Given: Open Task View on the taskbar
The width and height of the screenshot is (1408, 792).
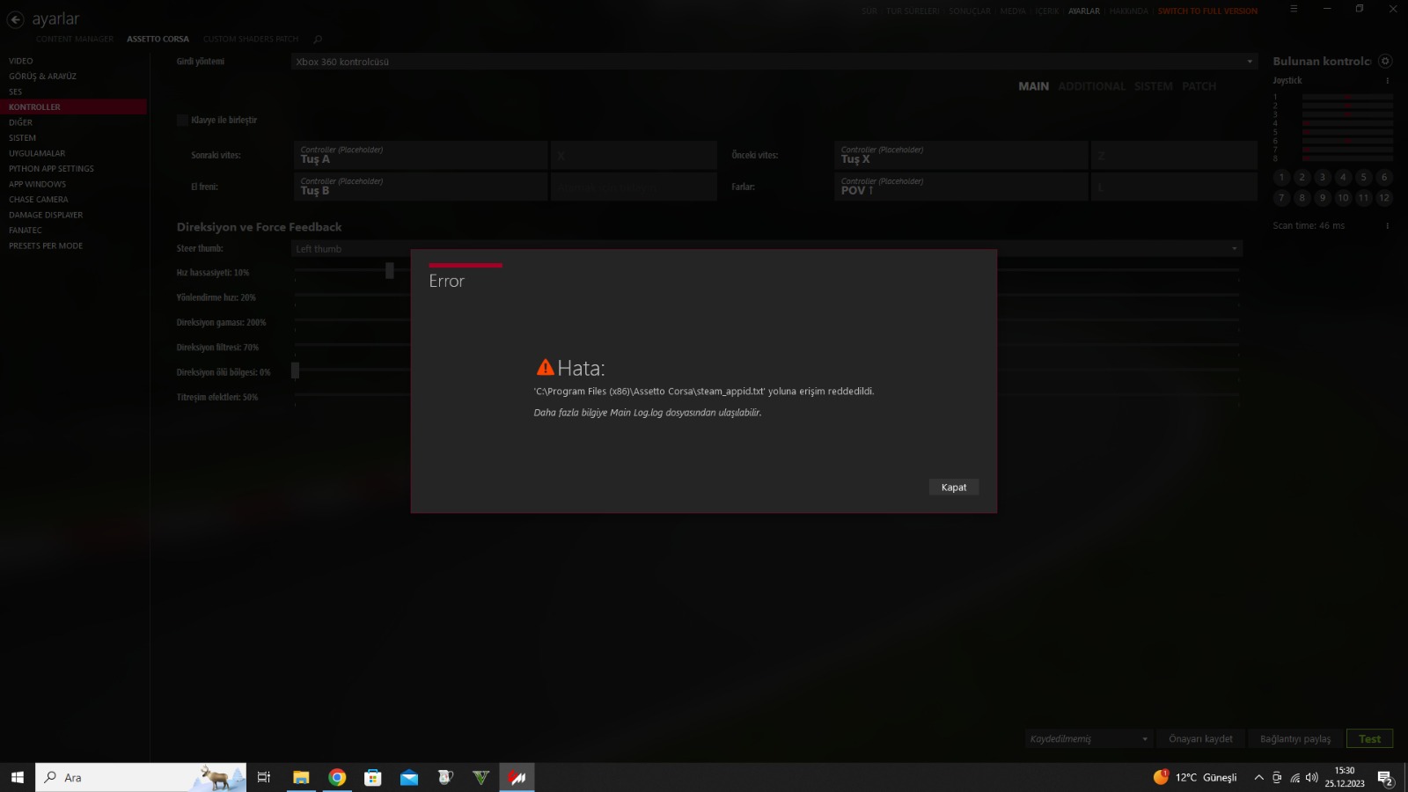Looking at the screenshot, I should [263, 777].
